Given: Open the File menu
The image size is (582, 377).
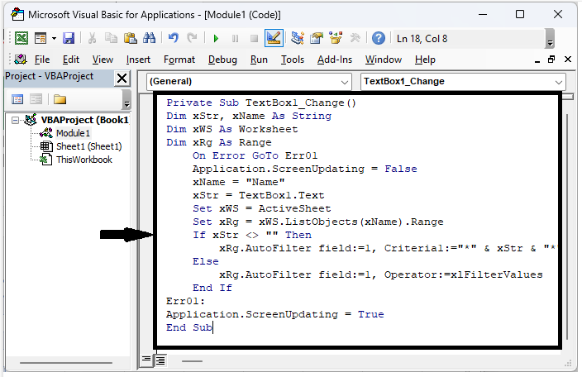Looking at the screenshot, I should (42, 60).
